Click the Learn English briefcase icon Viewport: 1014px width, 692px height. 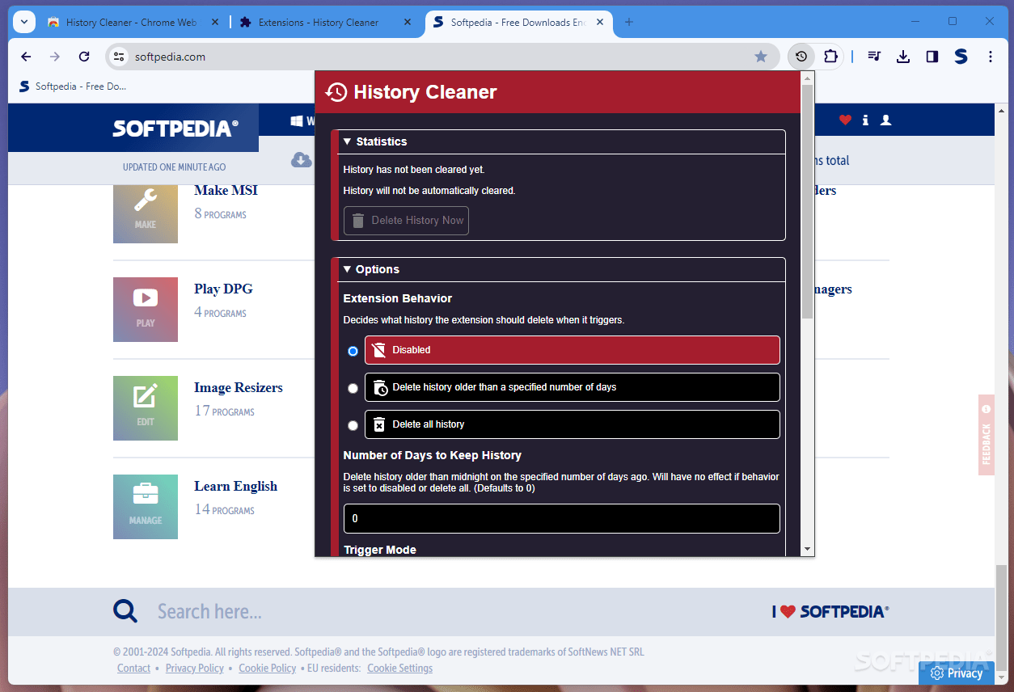pyautogui.click(x=146, y=507)
